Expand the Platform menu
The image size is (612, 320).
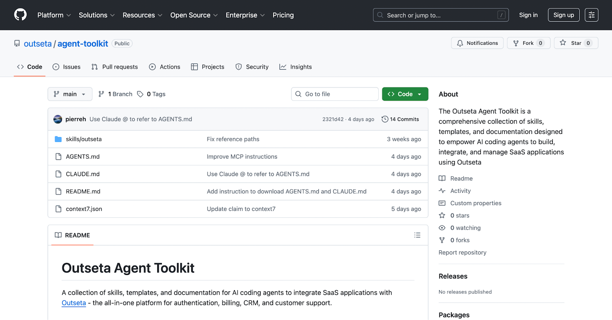tap(54, 15)
